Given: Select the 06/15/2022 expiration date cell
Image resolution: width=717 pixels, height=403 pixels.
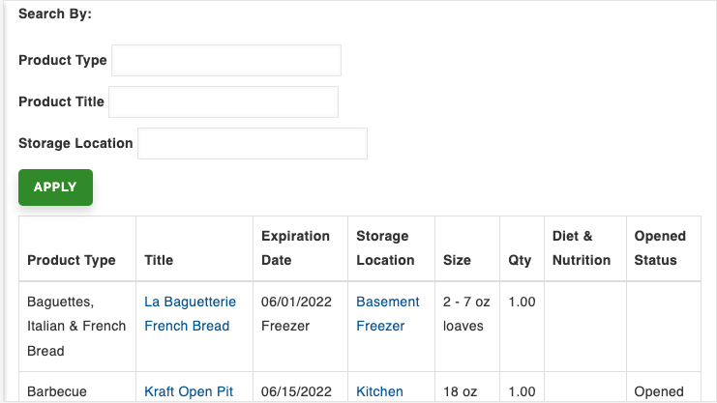Looking at the screenshot, I should pyautogui.click(x=296, y=391).
